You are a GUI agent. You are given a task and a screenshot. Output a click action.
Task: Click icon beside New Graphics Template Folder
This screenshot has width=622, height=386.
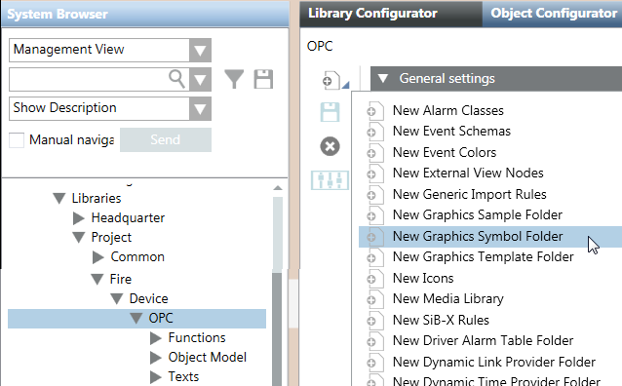(x=375, y=257)
